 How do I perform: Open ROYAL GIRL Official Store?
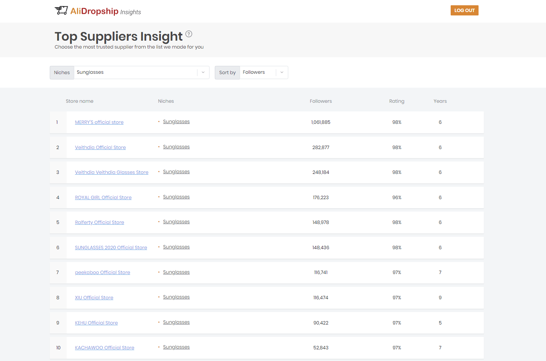(x=103, y=197)
